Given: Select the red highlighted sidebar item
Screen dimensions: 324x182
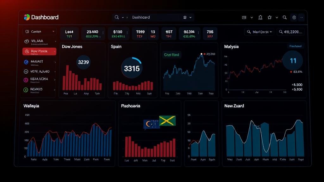Looking at the screenshot, I should [39, 52].
